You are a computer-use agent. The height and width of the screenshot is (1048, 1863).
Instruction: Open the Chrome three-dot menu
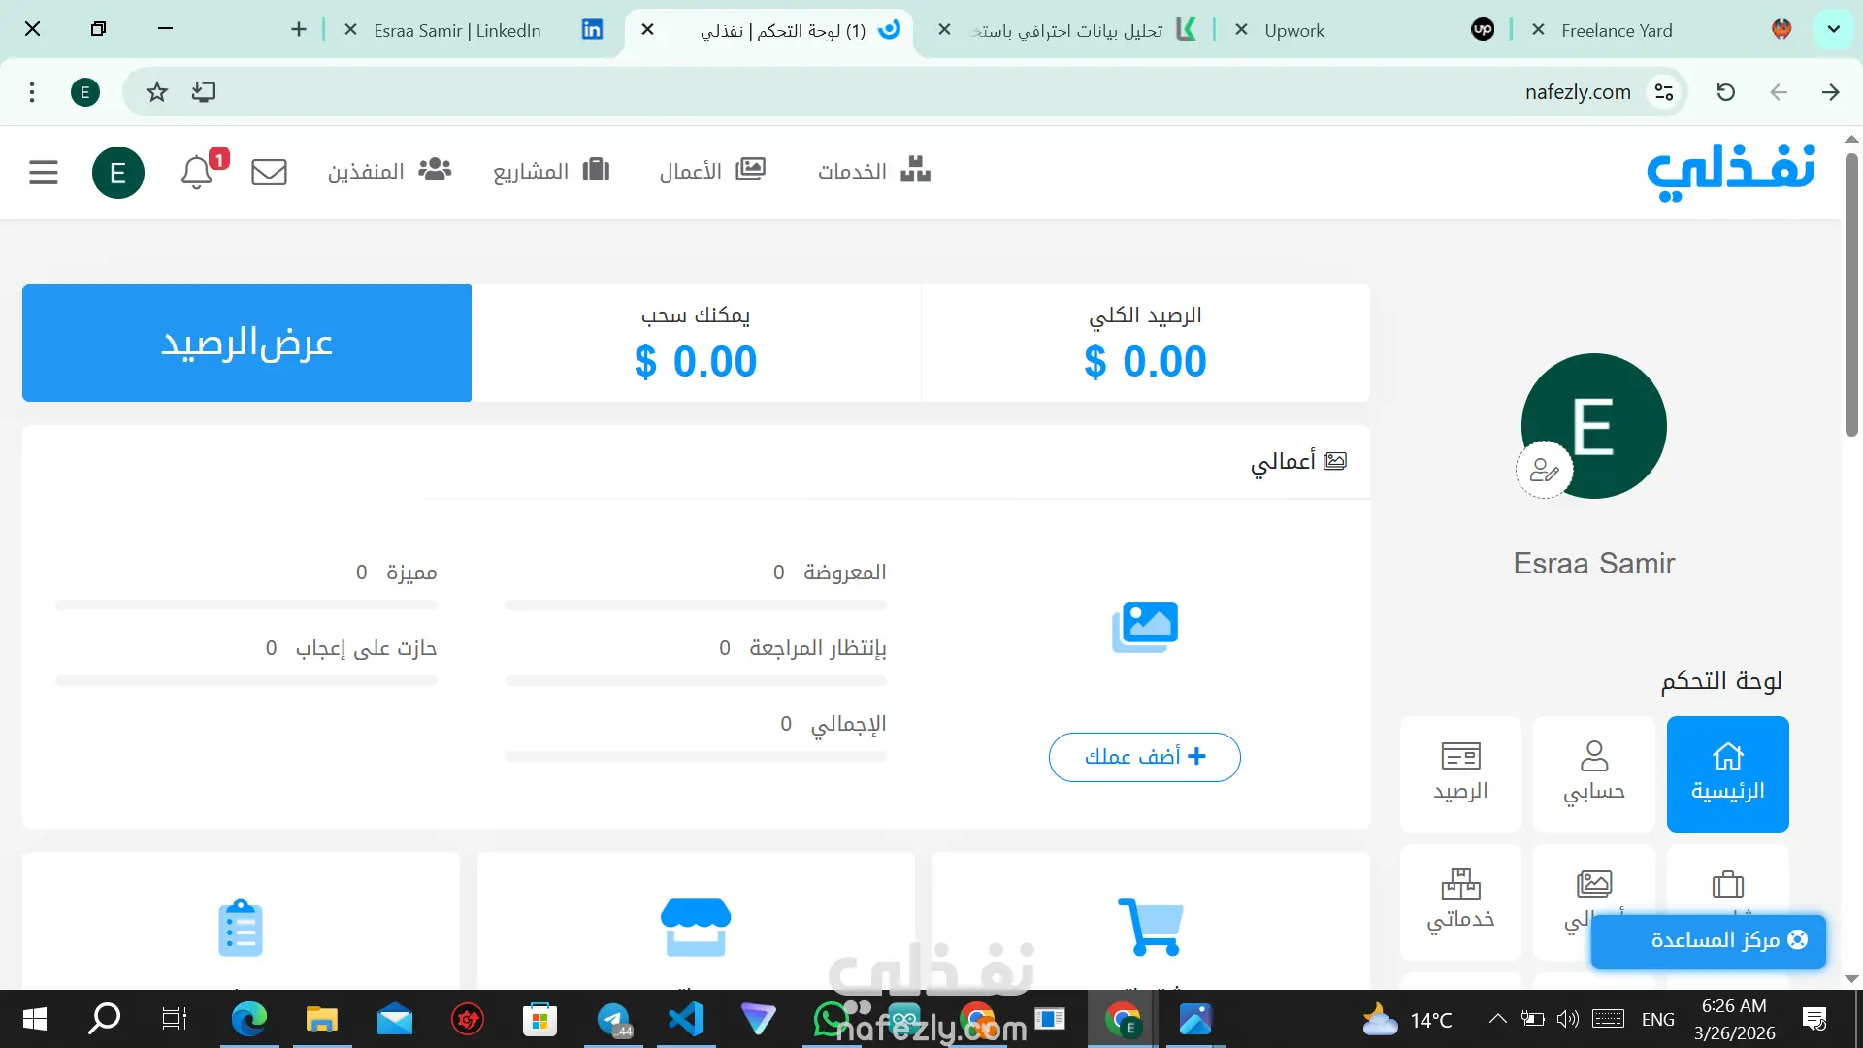(32, 92)
